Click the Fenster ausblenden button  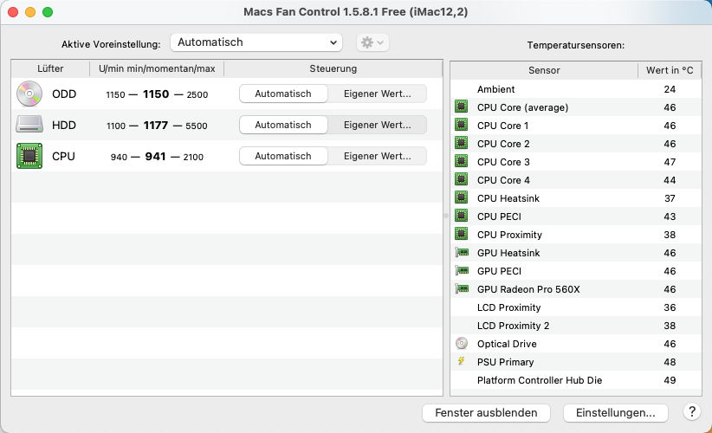pos(486,413)
